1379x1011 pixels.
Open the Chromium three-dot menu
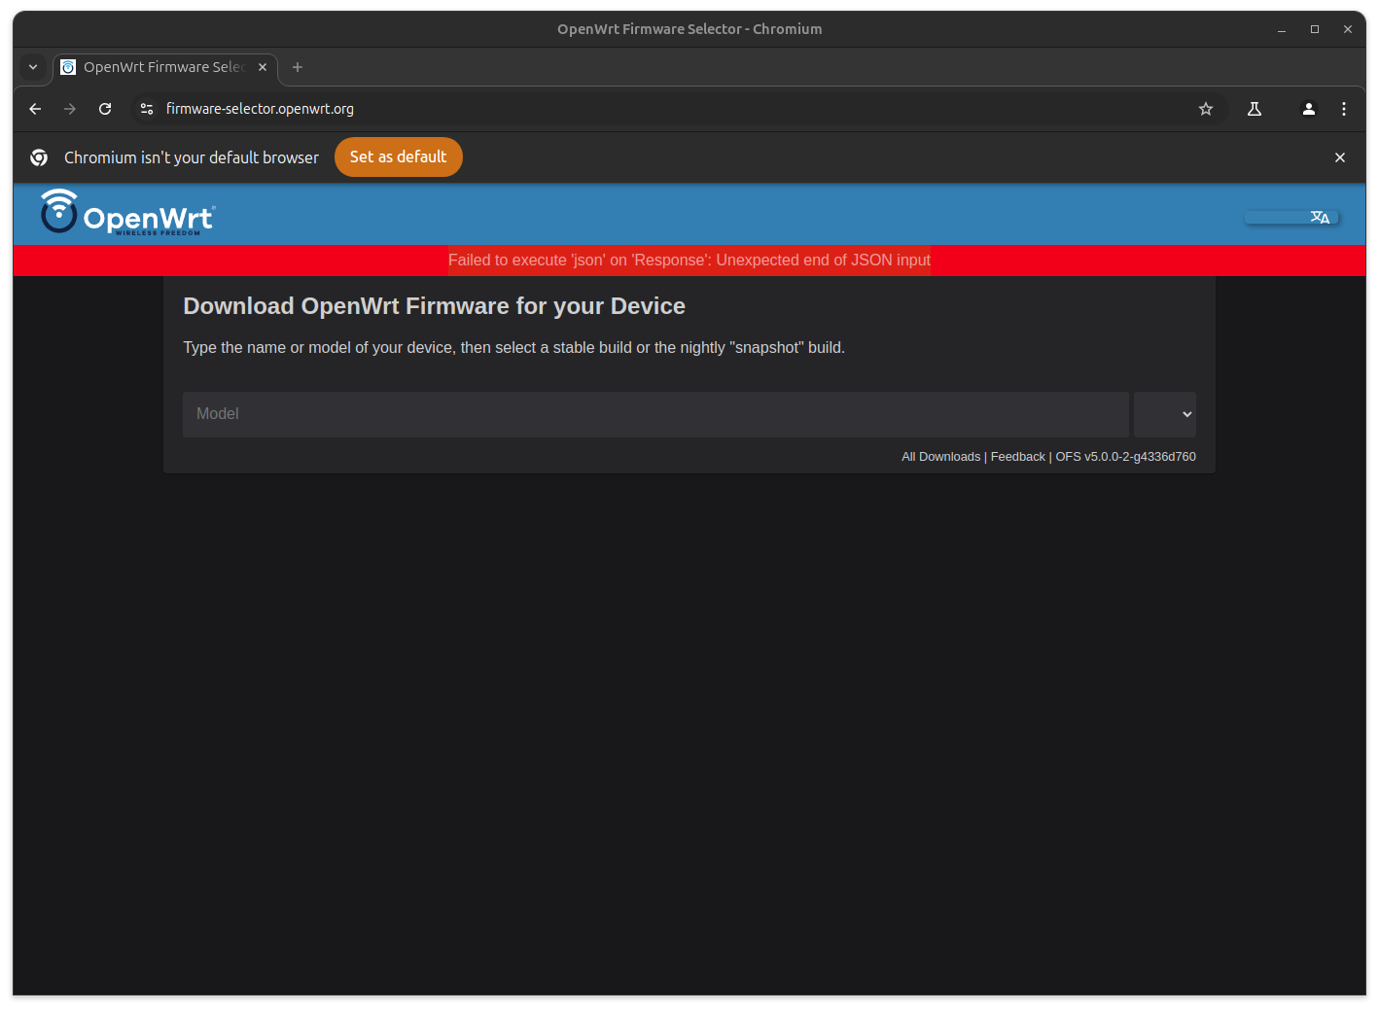point(1344,109)
